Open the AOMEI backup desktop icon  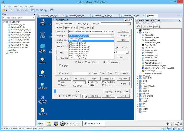click(42, 48)
